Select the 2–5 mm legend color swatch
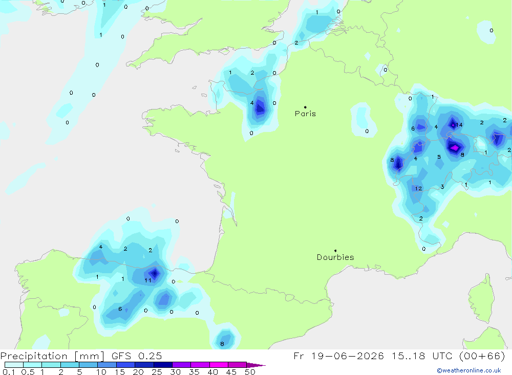 tap(70, 365)
